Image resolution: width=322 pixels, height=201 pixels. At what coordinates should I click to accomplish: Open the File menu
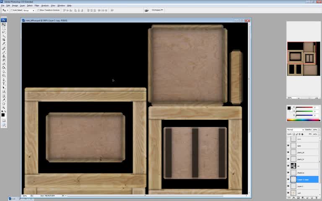coord(3,6)
